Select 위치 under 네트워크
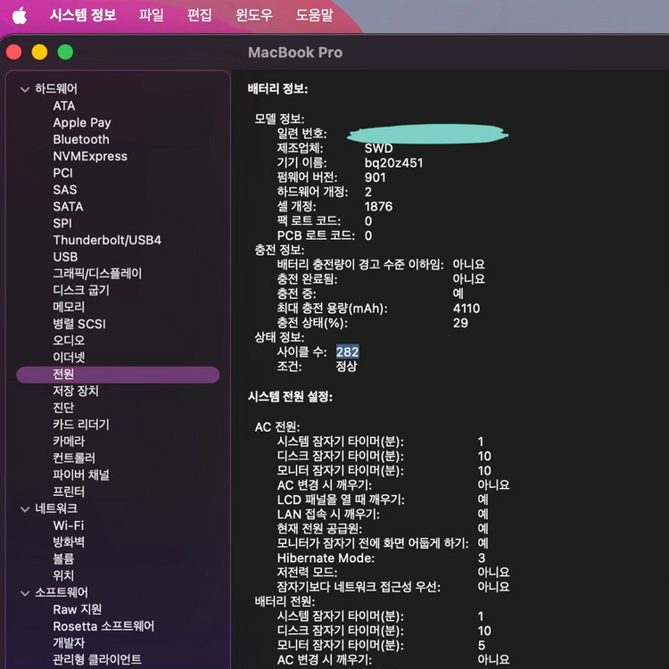 point(63,575)
